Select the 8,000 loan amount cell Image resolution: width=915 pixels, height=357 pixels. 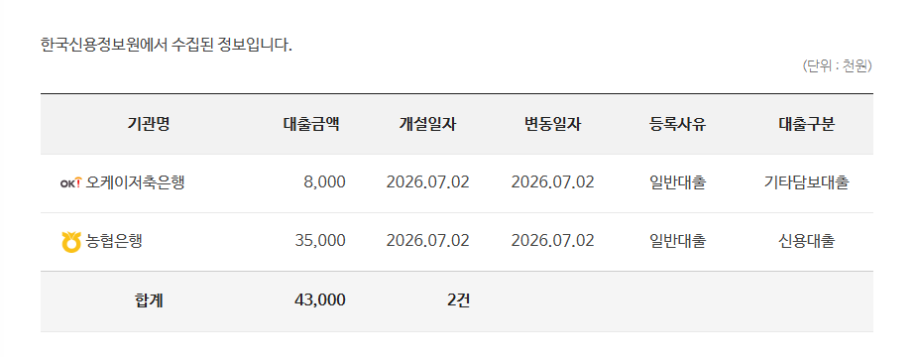[324, 182]
